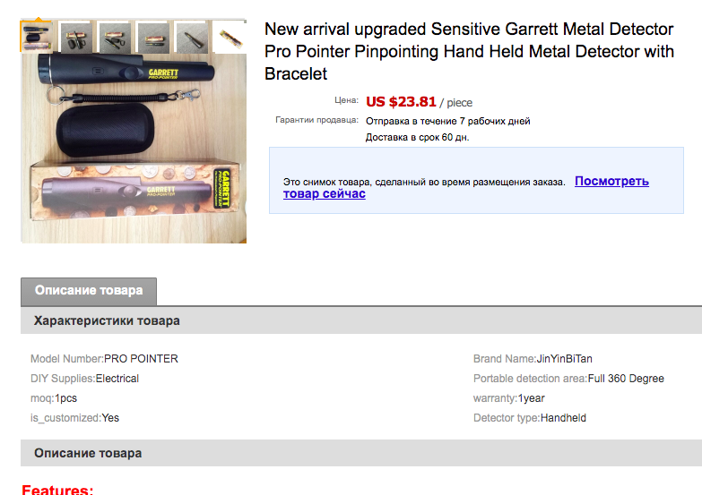Viewport: 702px width, 495px height.
Task: Click the Model Number PRO POINTER text
Action: coord(141,359)
